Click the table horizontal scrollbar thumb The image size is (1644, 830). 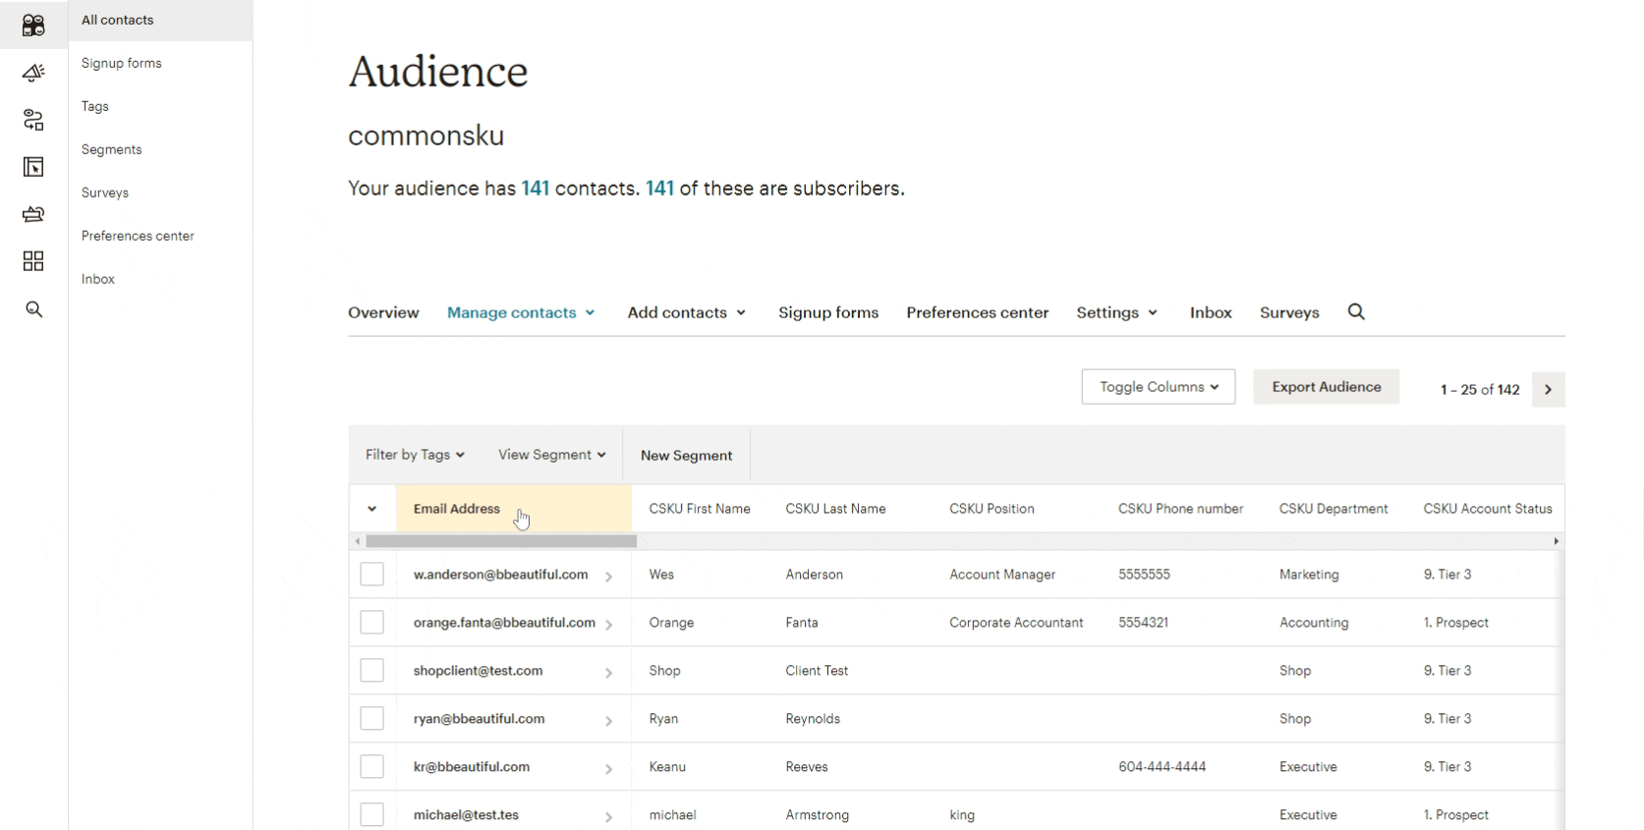pos(501,541)
